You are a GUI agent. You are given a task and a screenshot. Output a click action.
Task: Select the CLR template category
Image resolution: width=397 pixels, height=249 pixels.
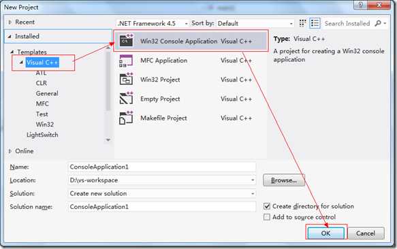(x=42, y=83)
